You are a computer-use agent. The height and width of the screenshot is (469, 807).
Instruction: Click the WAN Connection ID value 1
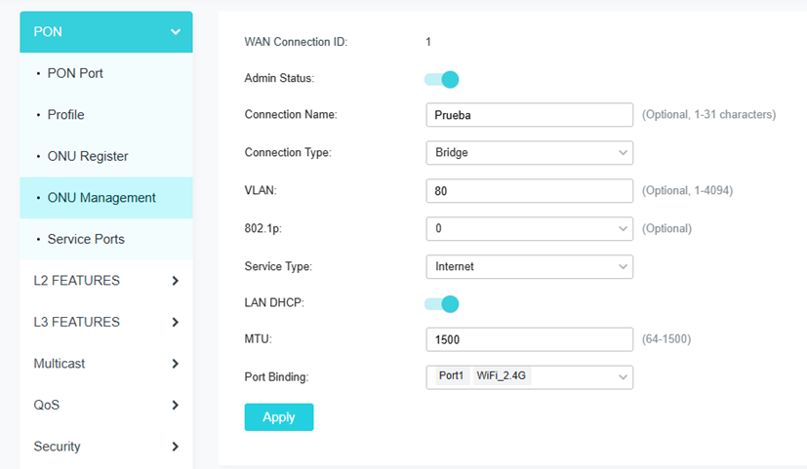[x=428, y=42]
